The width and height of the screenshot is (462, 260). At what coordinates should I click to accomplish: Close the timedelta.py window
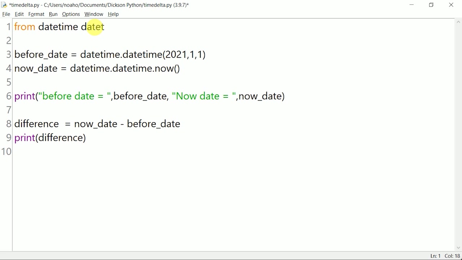451,5
